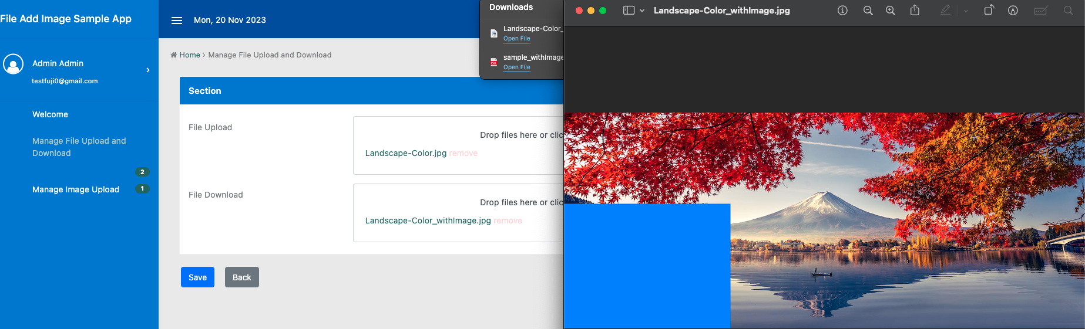Image resolution: width=1085 pixels, height=329 pixels.
Task: Open File link under sample_withImage download
Action: (x=517, y=67)
